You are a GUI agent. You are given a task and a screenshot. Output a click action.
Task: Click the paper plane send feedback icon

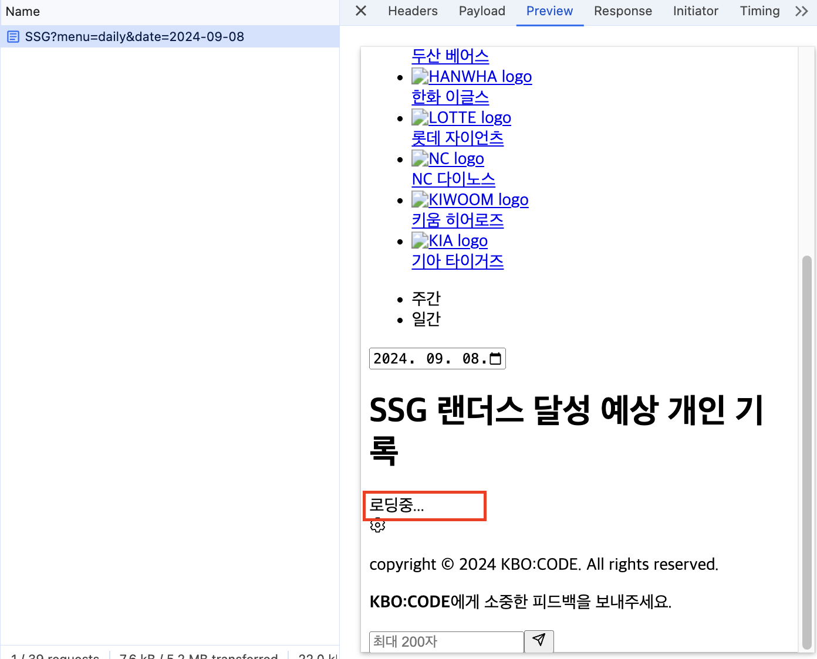coord(538,641)
